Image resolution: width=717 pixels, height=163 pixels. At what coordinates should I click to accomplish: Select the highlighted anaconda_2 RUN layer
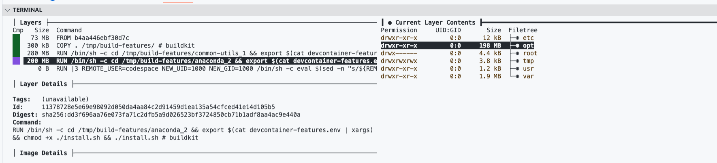pos(194,61)
